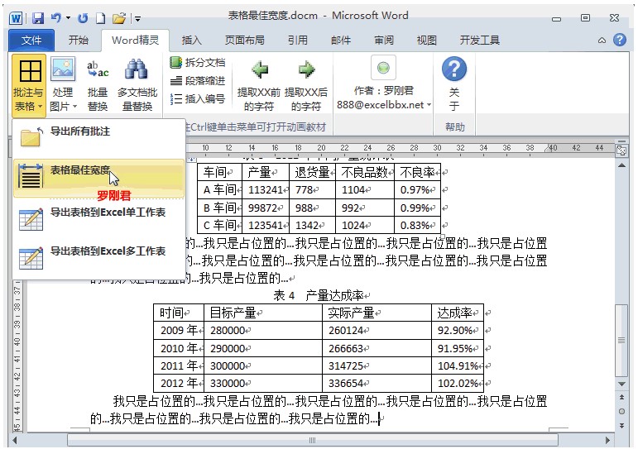
Task: Click the 段落缩进 command
Action: [197, 81]
